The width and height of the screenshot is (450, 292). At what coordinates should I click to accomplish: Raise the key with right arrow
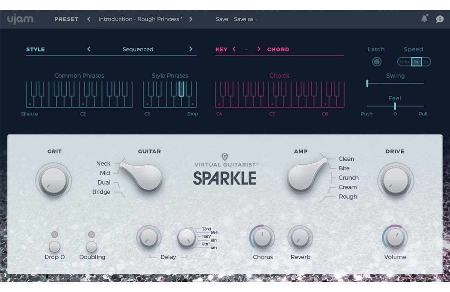tap(259, 49)
